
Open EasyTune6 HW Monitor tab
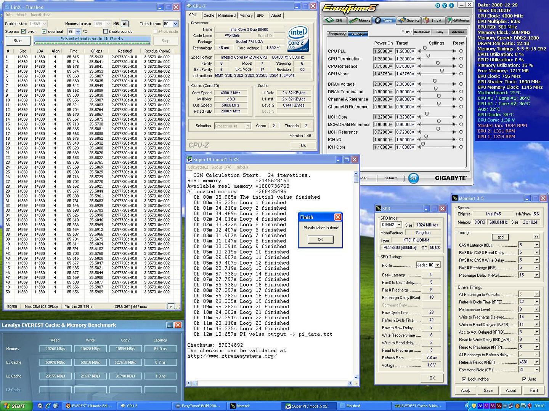click(458, 20)
